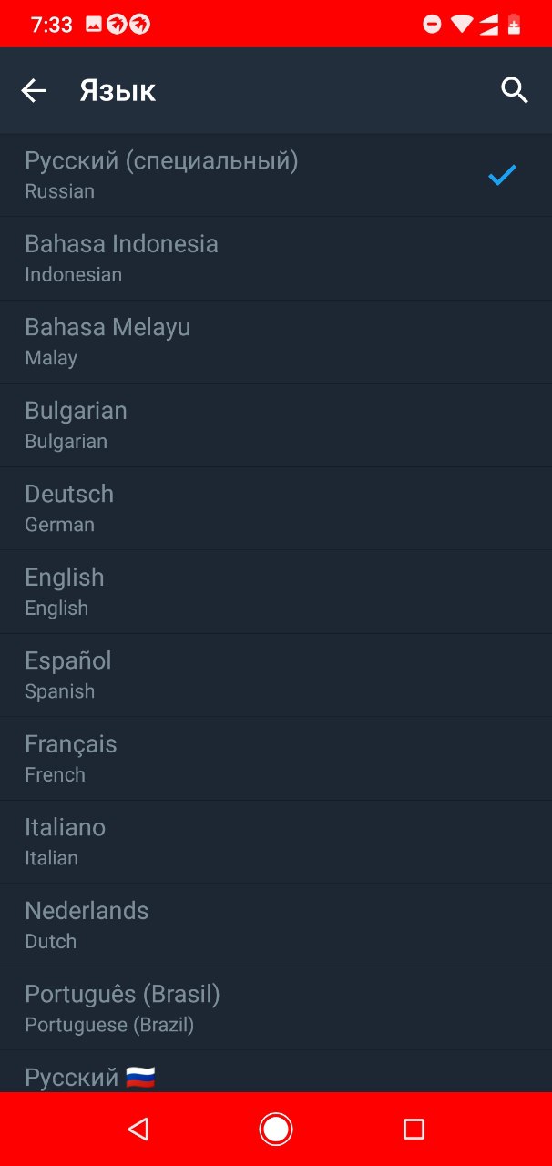The image size is (552, 1166).
Task: Tap the Wi-Fi icon in status bar
Action: point(462,25)
